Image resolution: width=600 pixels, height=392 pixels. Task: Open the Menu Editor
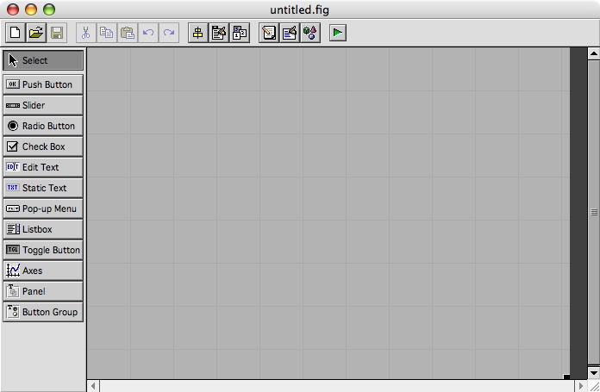pos(219,33)
